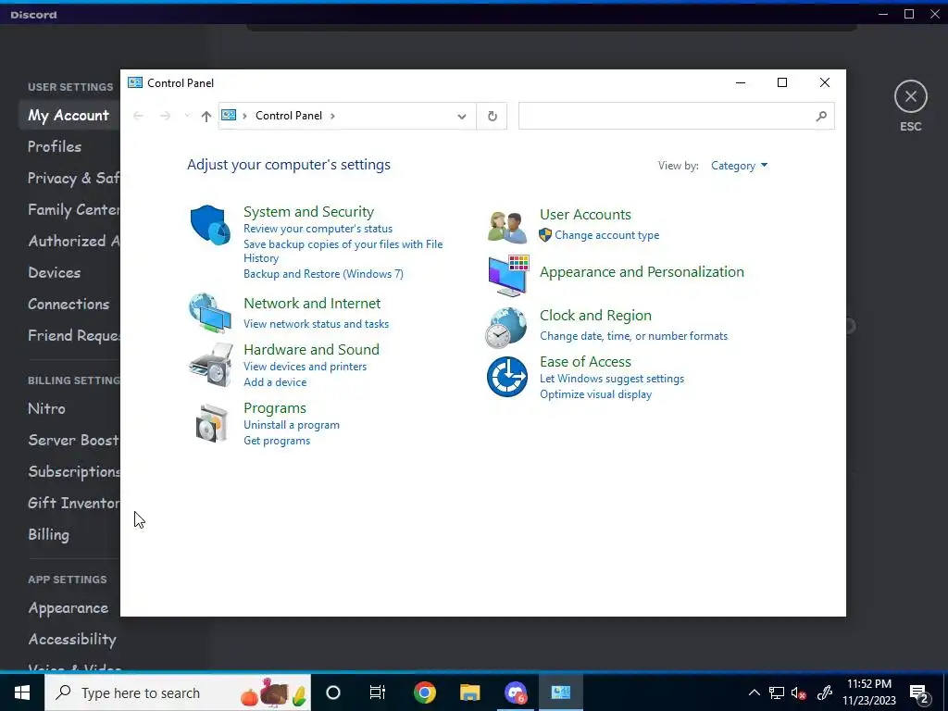
Task: Click Let Windows suggest settings
Action: pyautogui.click(x=612, y=379)
